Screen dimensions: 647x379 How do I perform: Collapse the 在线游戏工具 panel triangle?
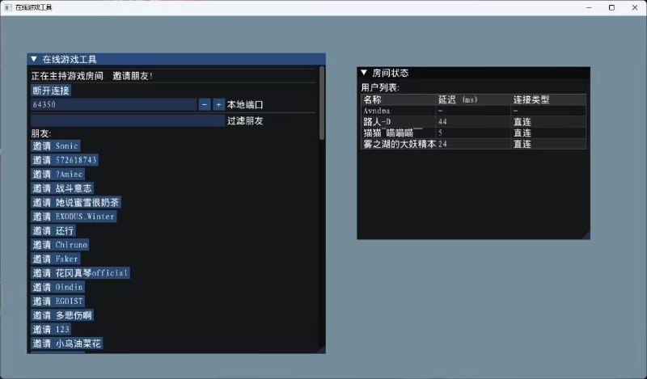tap(34, 59)
